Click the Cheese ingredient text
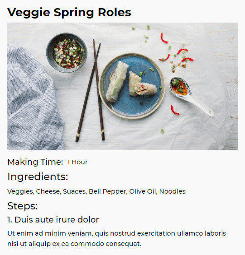The image size is (245, 255). (48, 191)
